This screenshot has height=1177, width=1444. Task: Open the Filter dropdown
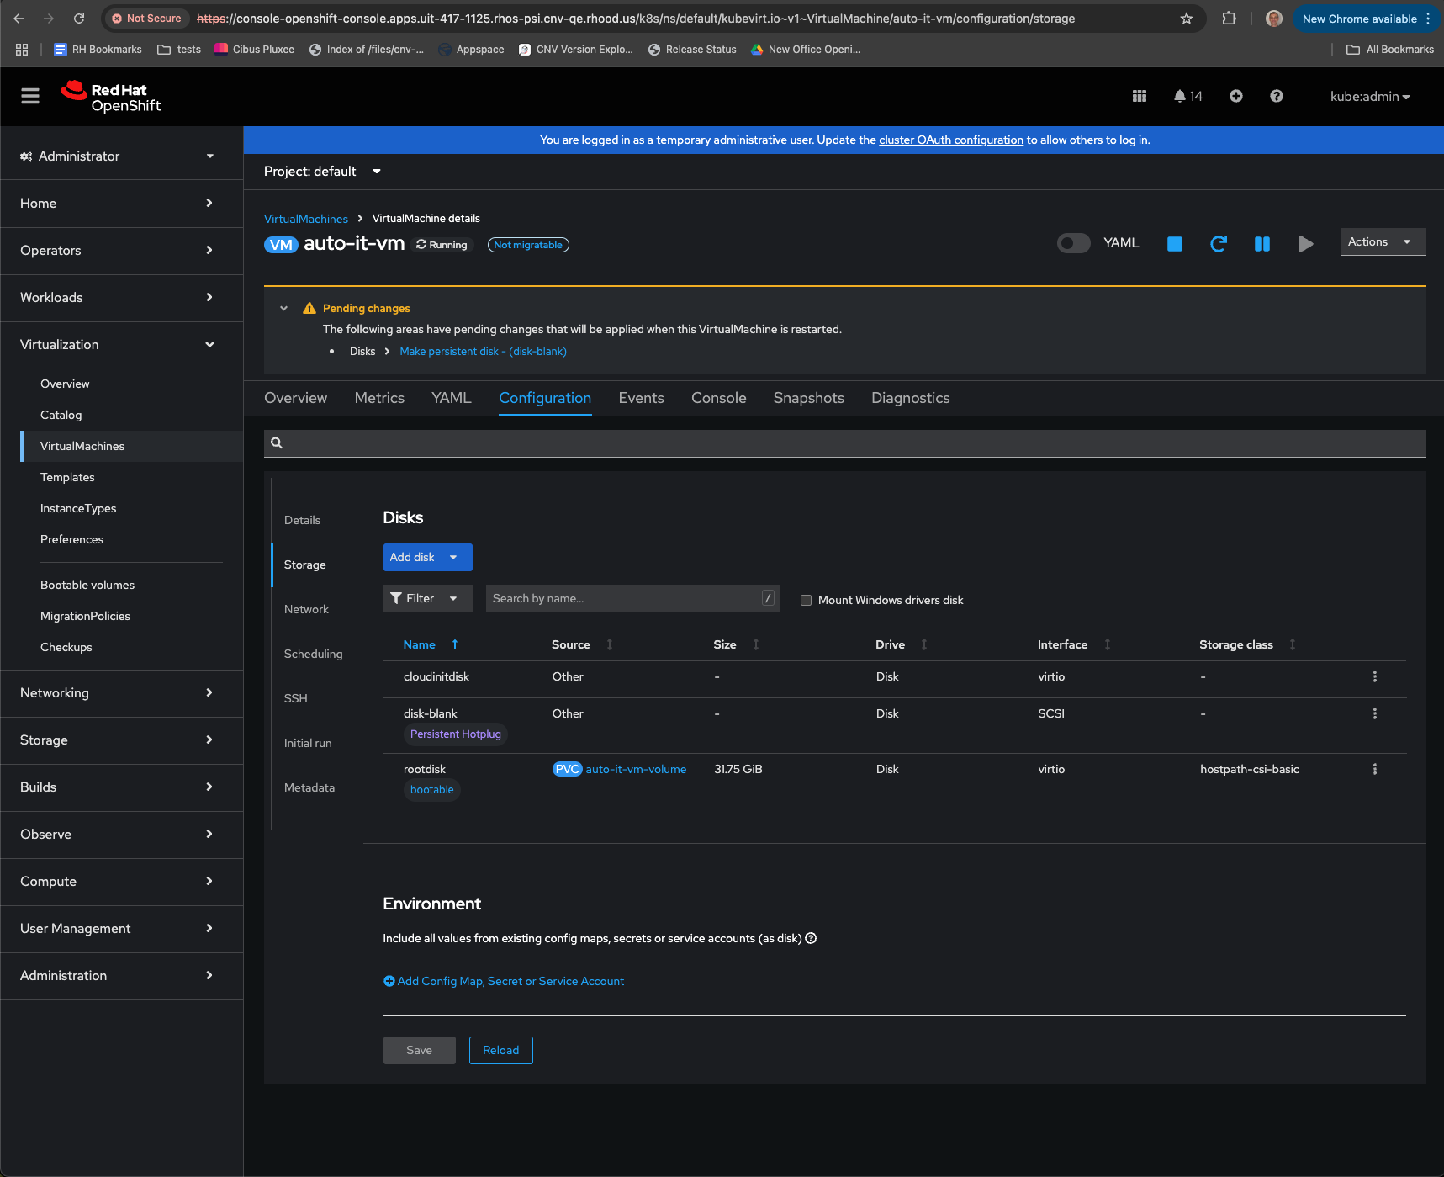coord(426,598)
